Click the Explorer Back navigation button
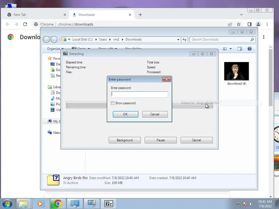279x209 pixels. 46,39
